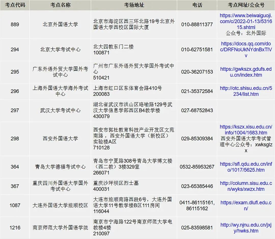Click the 考点代码 column header
The width and height of the screenshot is (275, 239).
pyautogui.click(x=15, y=5)
